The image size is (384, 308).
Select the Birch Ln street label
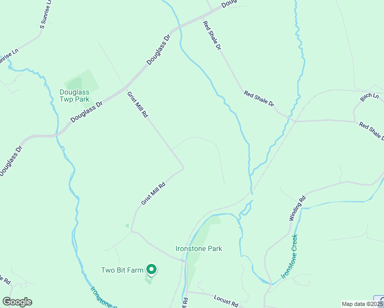coord(369,97)
